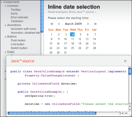Collapse the Accordions tree node
The image size is (132, 117).
pos(5,25)
